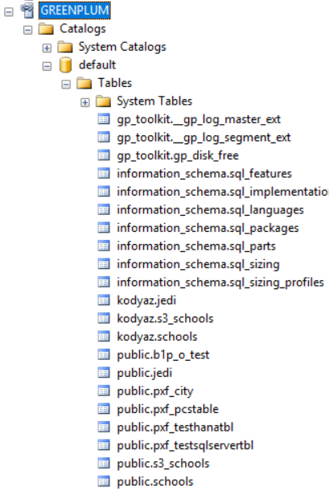
Task: Select public.s3_schools table name
Action: (163, 464)
